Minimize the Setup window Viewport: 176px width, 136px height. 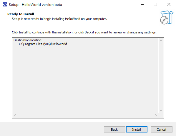coord(142,5)
